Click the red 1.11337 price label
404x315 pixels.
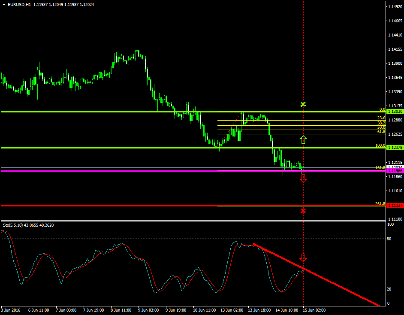click(395, 206)
